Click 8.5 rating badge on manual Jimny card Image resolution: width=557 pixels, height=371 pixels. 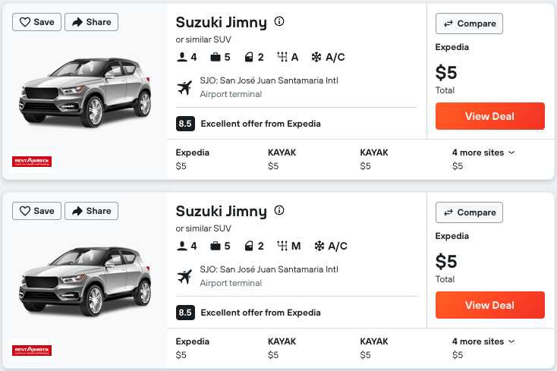(x=185, y=313)
